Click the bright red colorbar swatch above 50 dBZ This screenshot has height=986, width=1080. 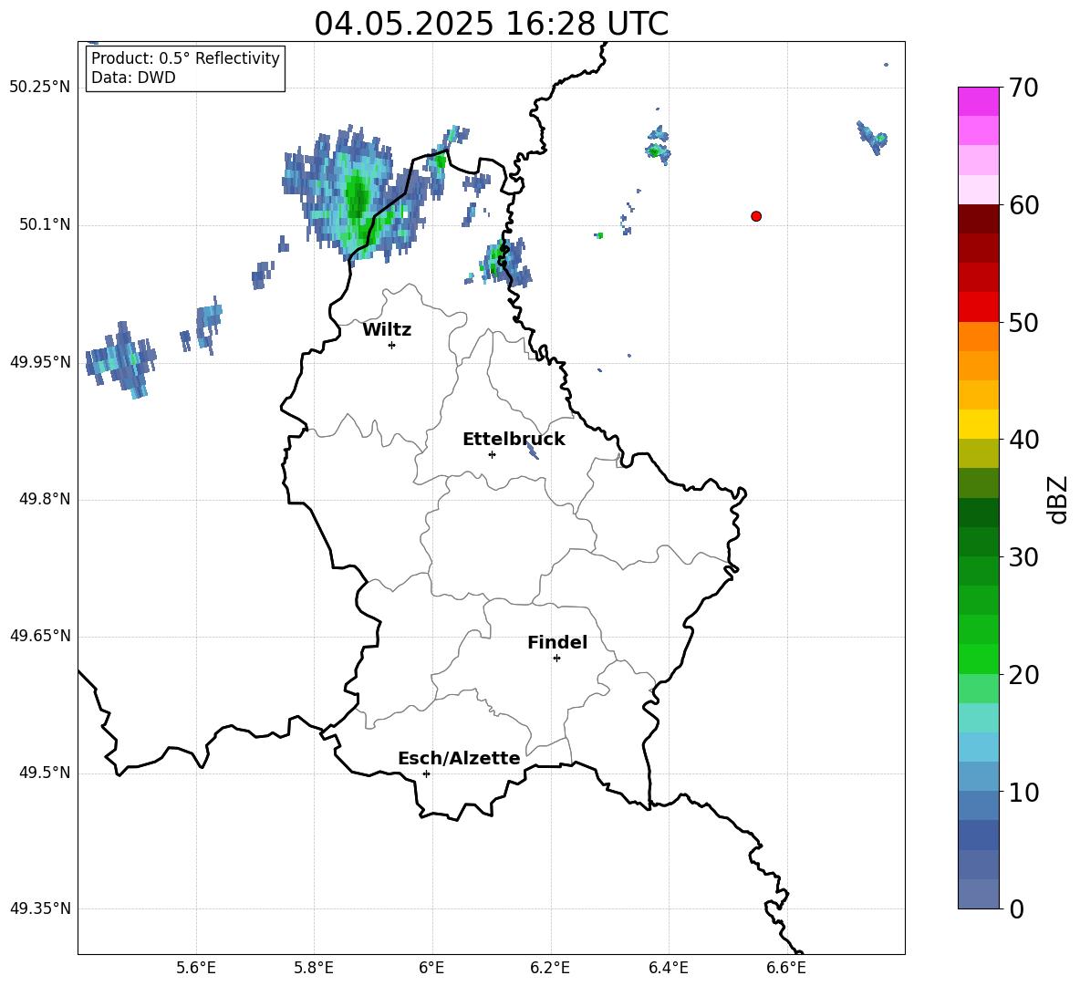(978, 307)
